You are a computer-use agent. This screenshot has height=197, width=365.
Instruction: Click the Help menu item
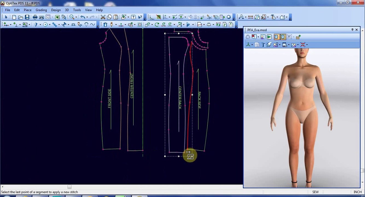[100, 10]
